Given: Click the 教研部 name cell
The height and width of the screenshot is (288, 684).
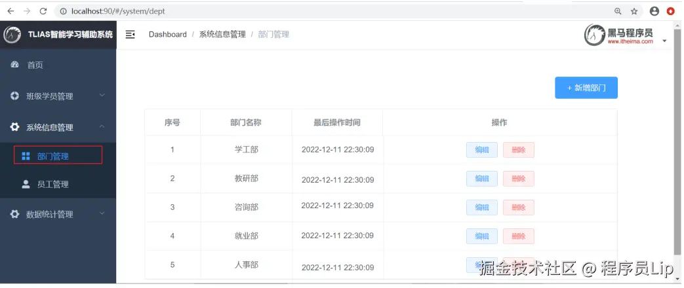Looking at the screenshot, I should pyautogui.click(x=246, y=179).
